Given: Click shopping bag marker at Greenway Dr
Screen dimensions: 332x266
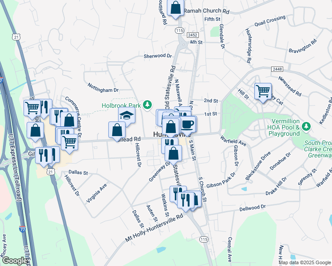Looking at the screenshot, I should 173,154.
